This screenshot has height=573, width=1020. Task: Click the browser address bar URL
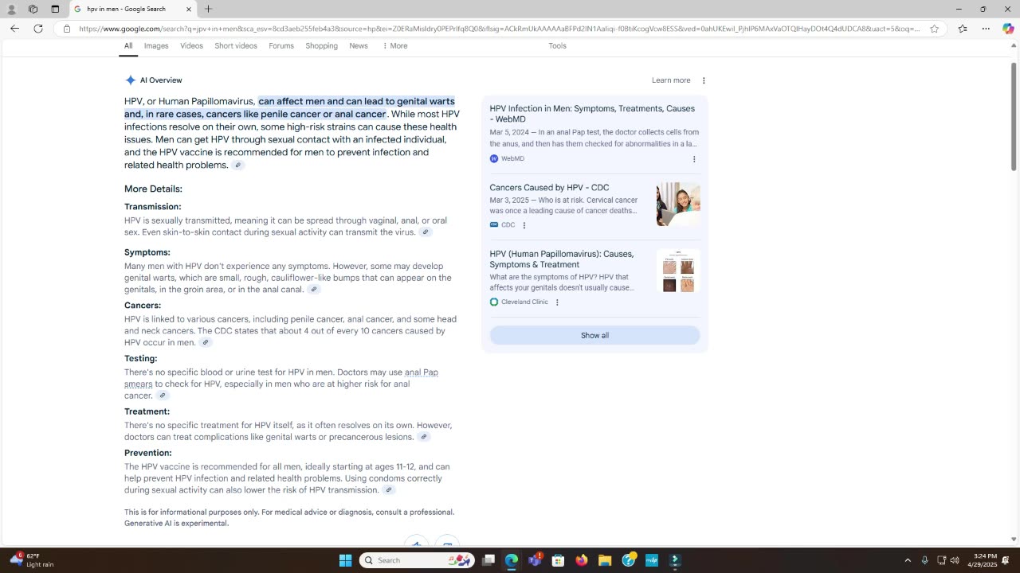pyautogui.click(x=500, y=29)
